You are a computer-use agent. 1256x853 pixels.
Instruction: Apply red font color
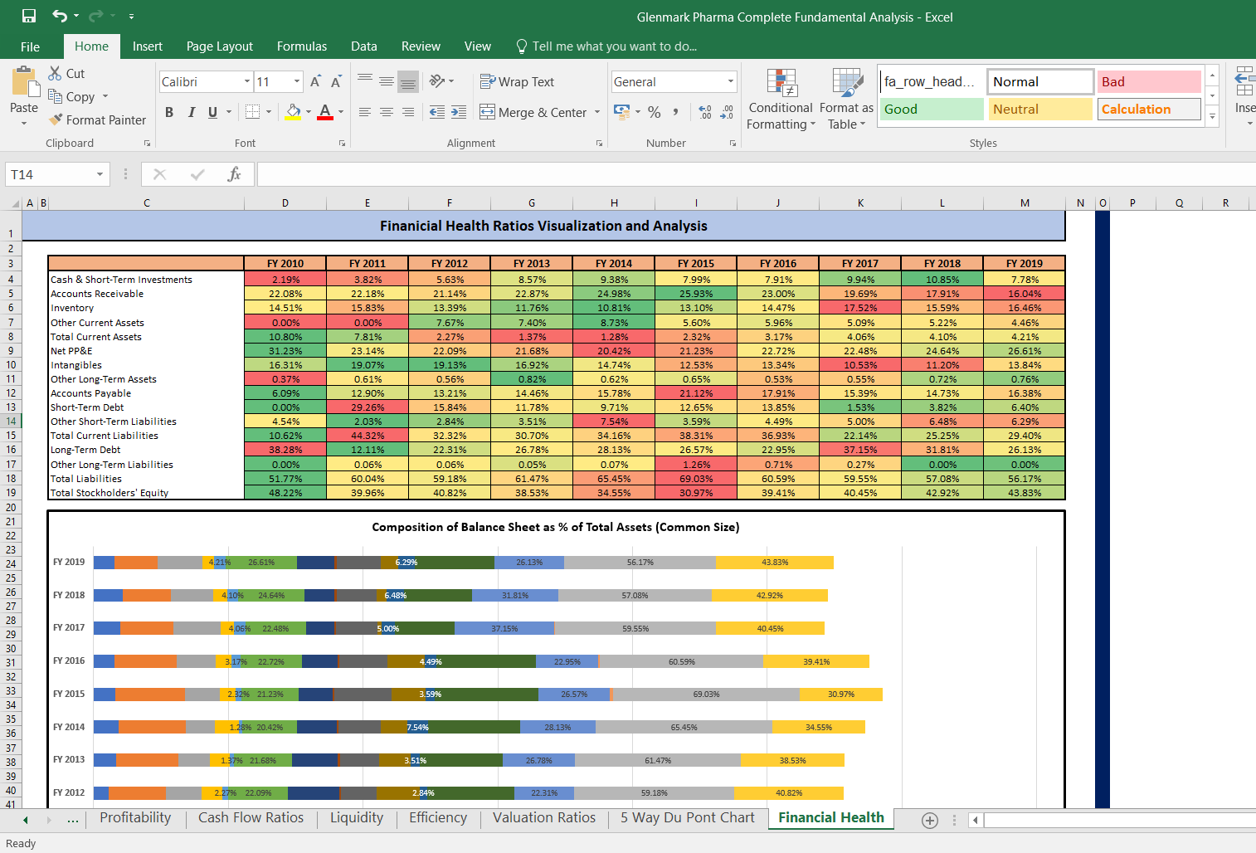pyautogui.click(x=325, y=112)
